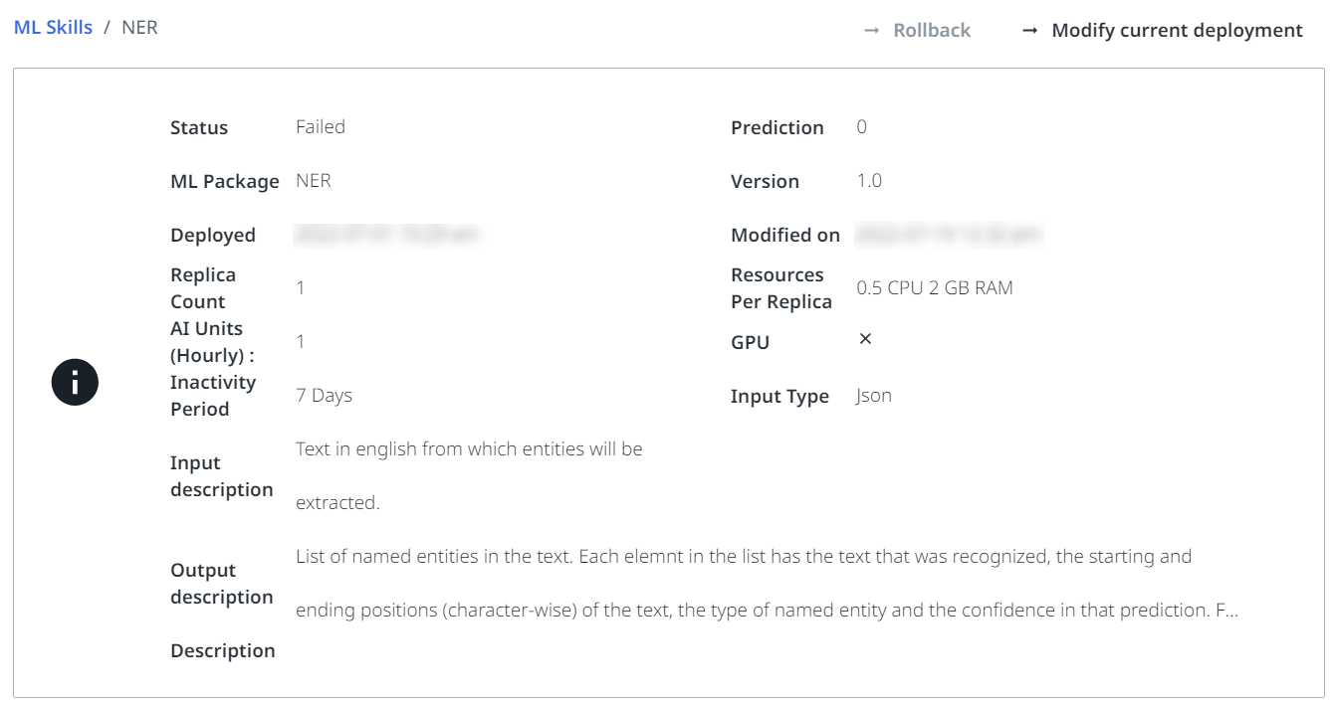1334x705 pixels.
Task: Click the Json input type value
Action: coord(873,396)
